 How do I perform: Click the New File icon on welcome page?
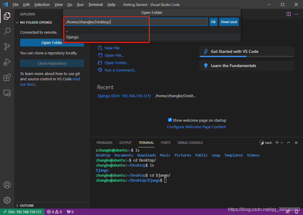100,48
